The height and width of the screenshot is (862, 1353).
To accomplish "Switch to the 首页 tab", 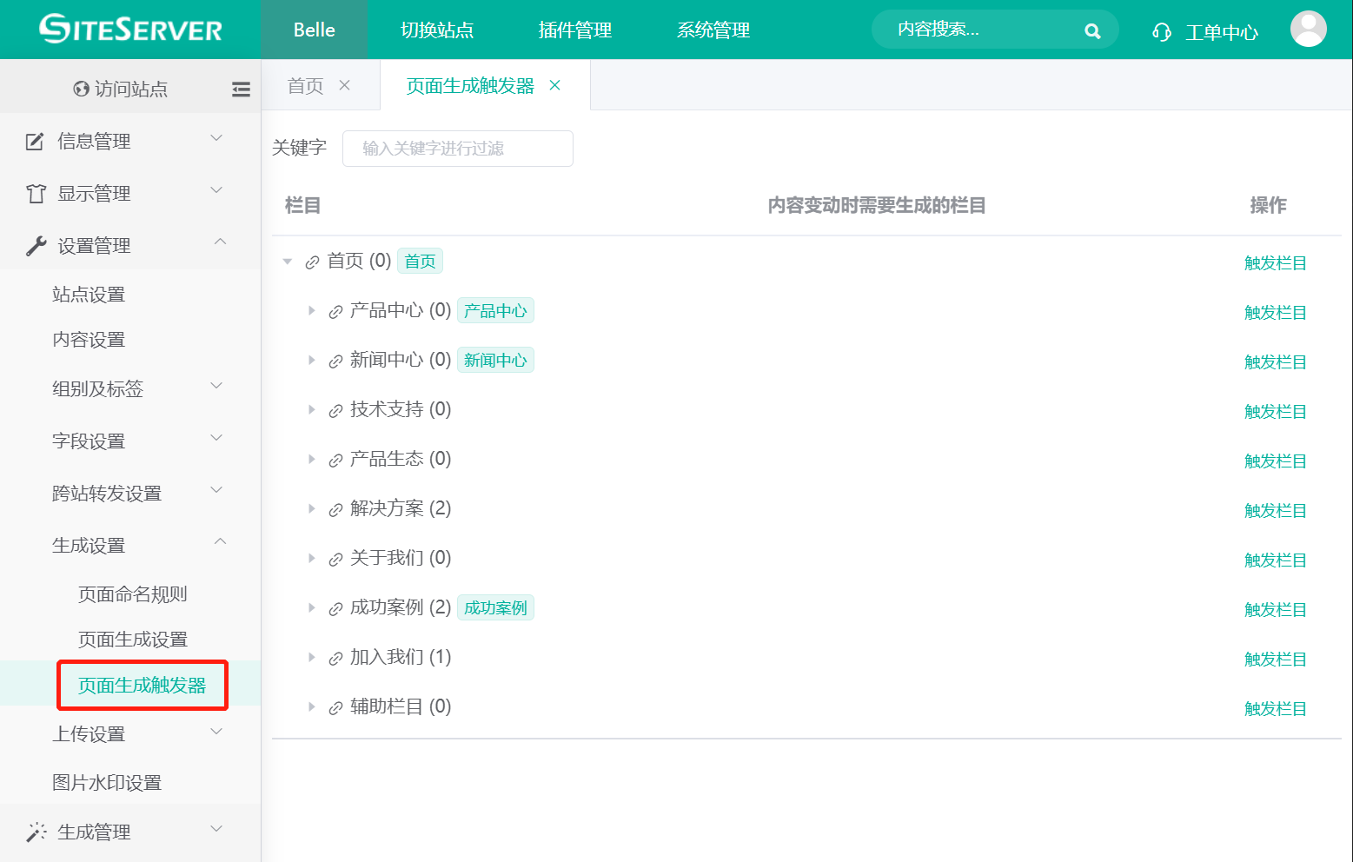I will 304,84.
